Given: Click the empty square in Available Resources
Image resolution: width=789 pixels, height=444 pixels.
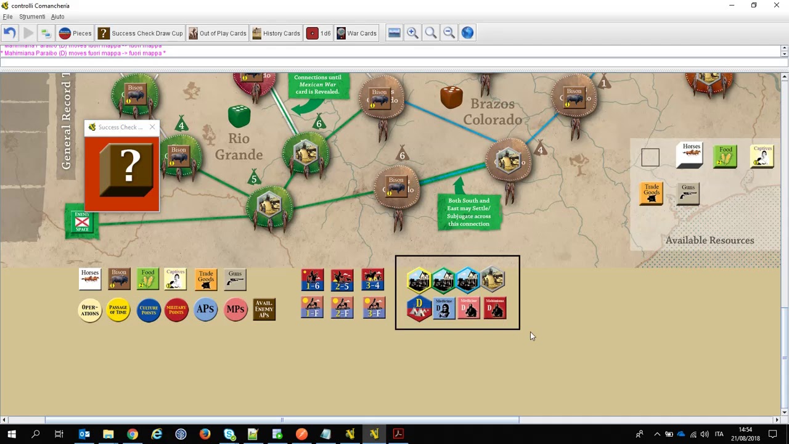Looking at the screenshot, I should click(650, 158).
